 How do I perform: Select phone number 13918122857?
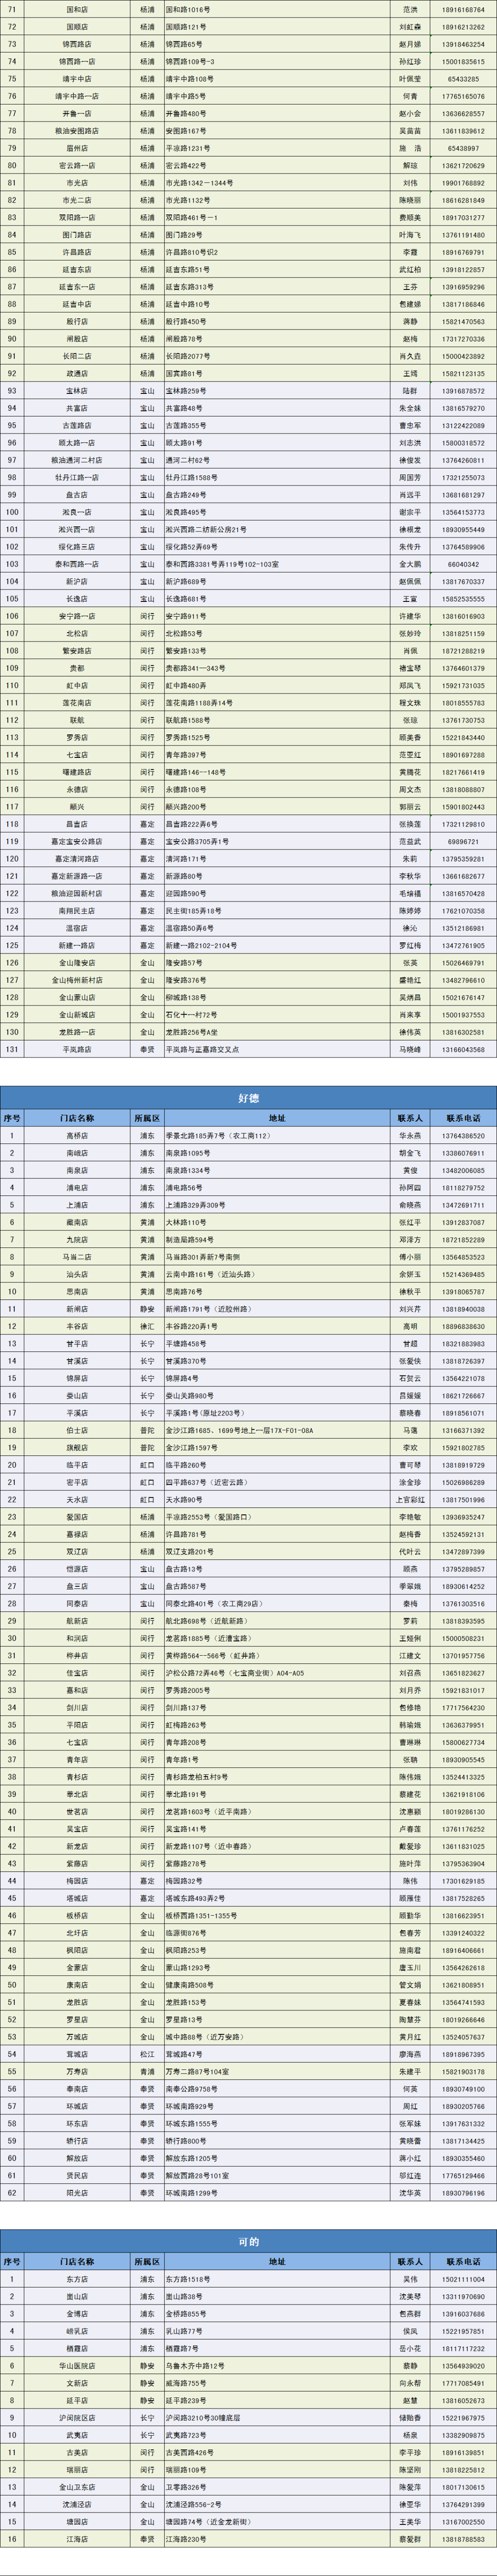coord(463,270)
